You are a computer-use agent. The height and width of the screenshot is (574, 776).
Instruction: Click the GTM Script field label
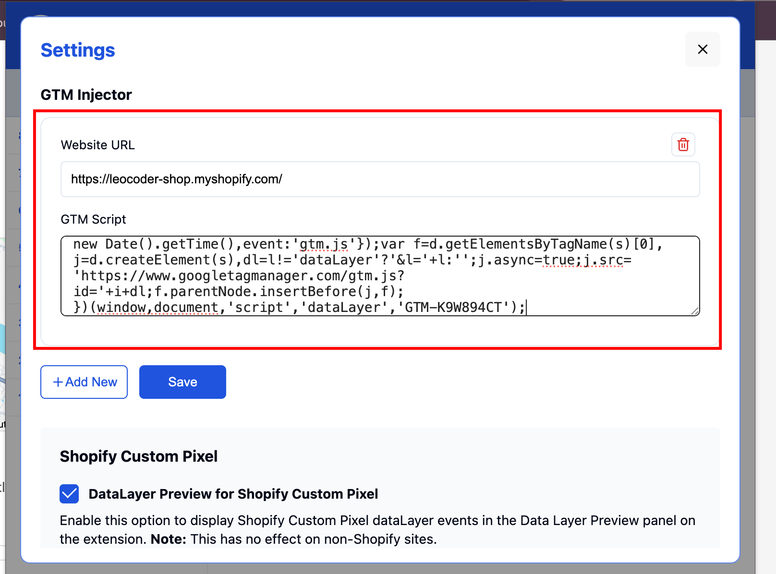(x=93, y=219)
